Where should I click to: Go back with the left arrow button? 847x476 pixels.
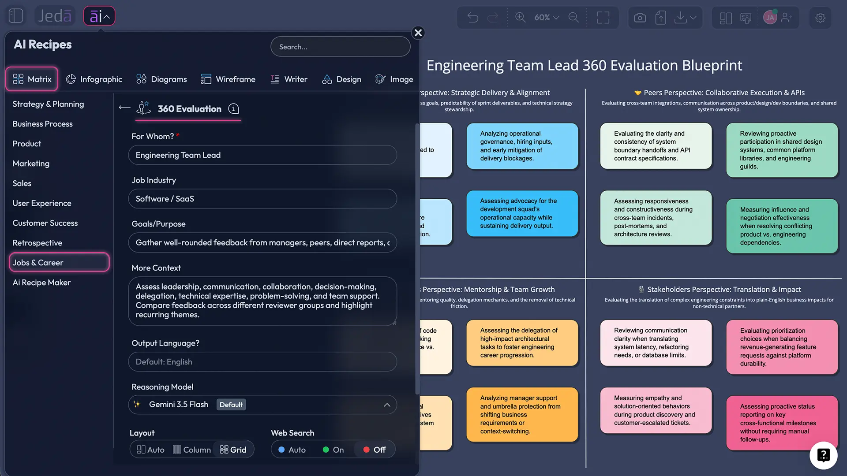124,108
